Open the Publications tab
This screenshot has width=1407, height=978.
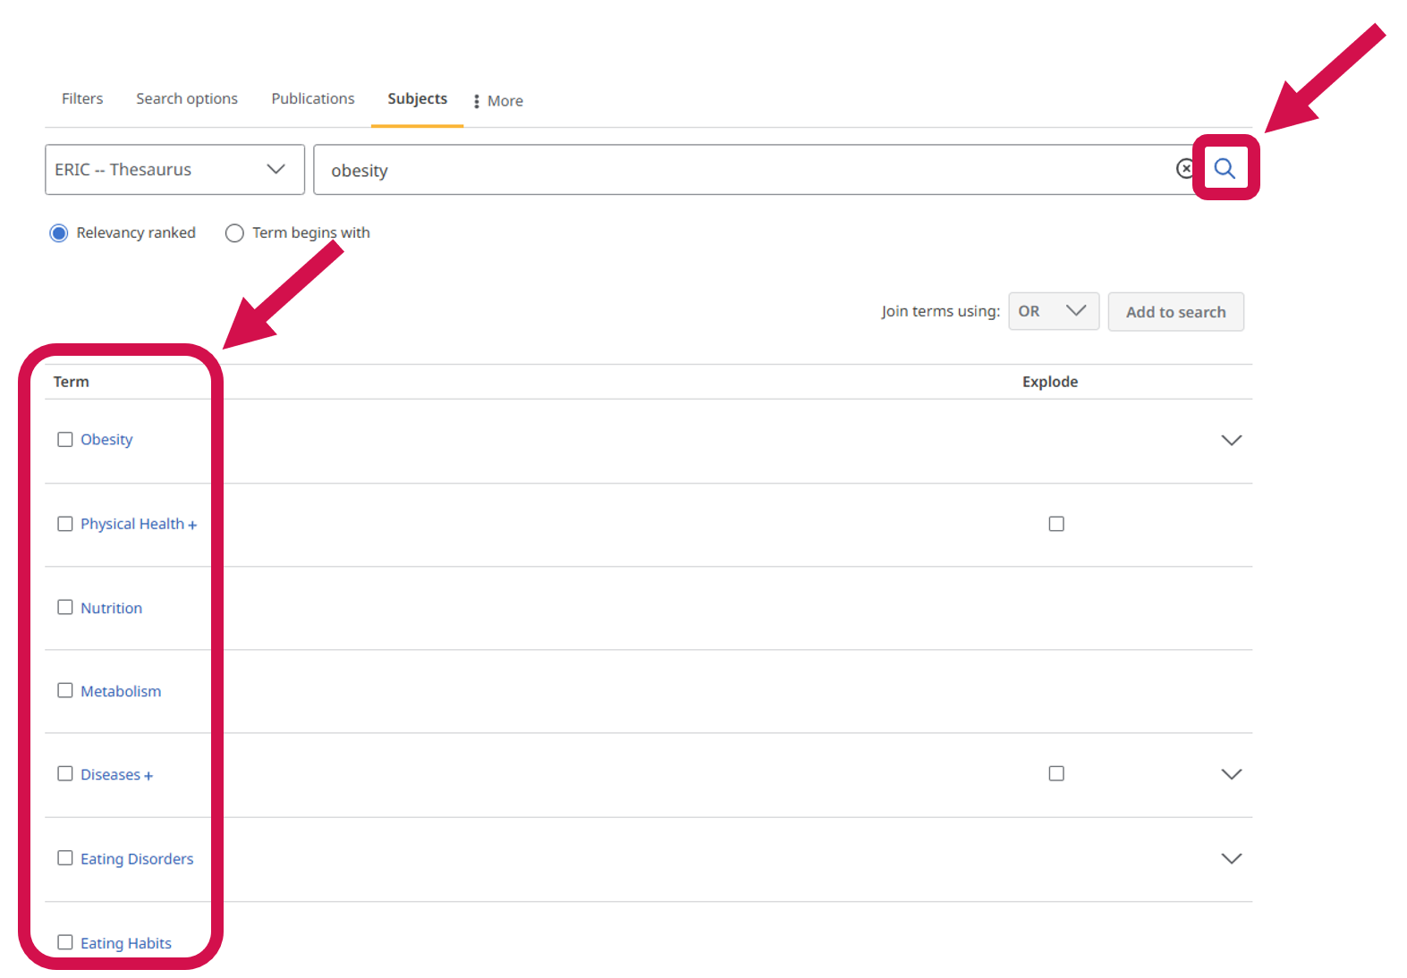coord(313,99)
